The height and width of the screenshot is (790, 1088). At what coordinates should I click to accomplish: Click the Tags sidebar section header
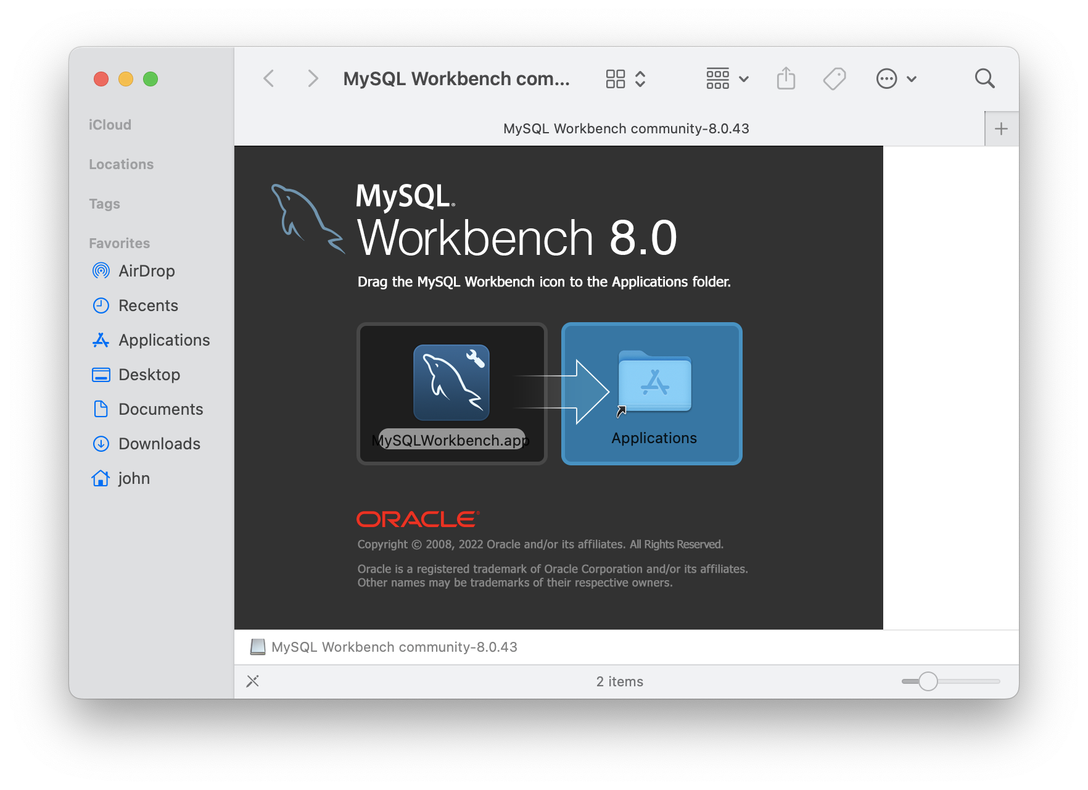(104, 204)
